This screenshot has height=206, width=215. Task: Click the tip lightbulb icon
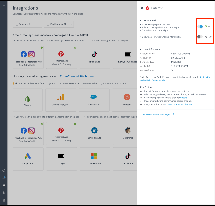(13, 83)
